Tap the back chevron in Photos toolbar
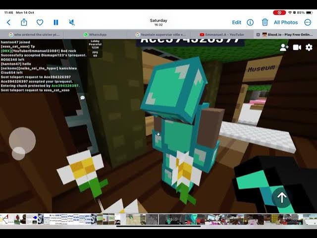This screenshot has height=238, width=317. tap(8, 22)
